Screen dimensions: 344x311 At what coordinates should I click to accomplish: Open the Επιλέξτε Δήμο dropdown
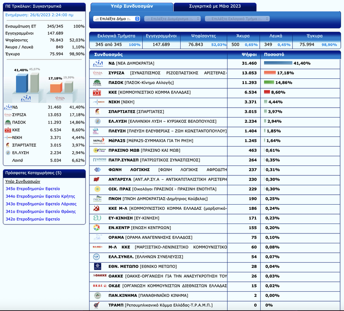pos(117,19)
